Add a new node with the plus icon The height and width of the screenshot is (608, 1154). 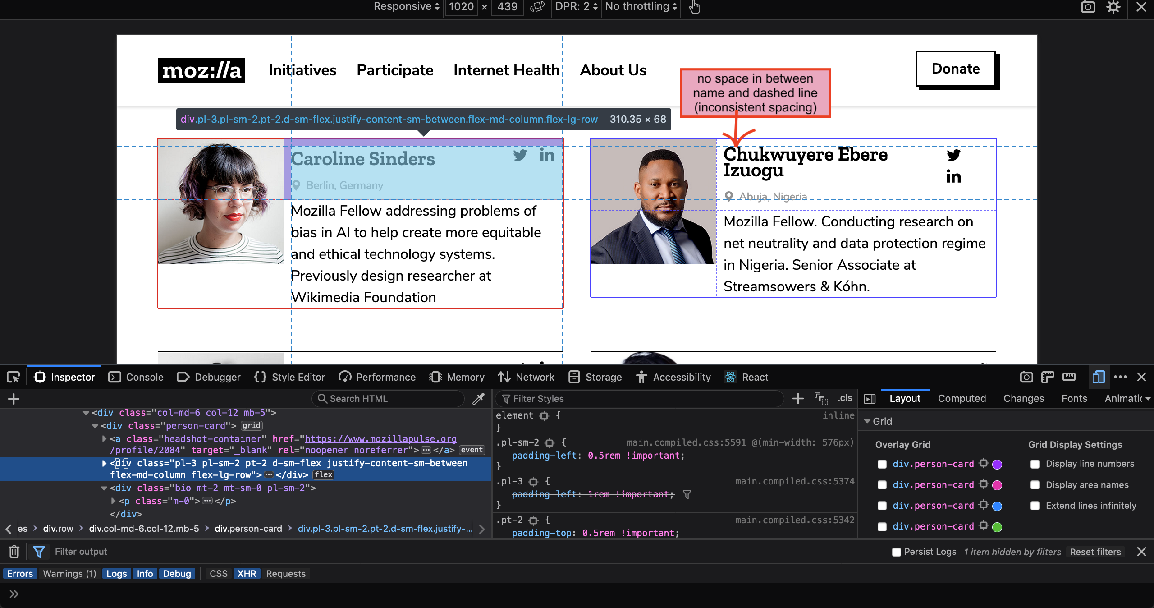14,399
